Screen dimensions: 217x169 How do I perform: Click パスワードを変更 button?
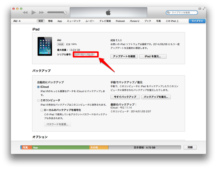click(57, 124)
